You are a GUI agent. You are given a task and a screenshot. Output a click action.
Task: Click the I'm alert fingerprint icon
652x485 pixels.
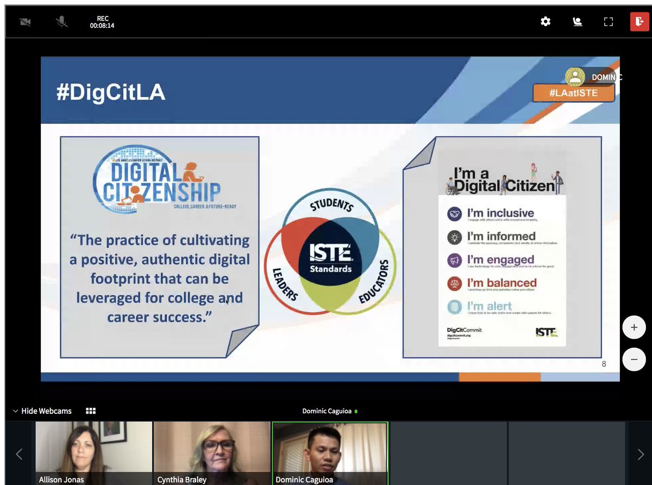click(454, 307)
